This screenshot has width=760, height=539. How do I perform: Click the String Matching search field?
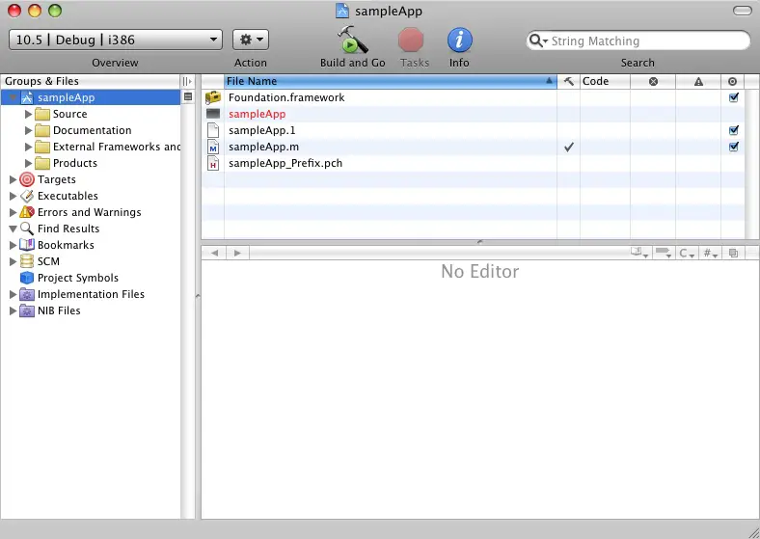coord(641,41)
